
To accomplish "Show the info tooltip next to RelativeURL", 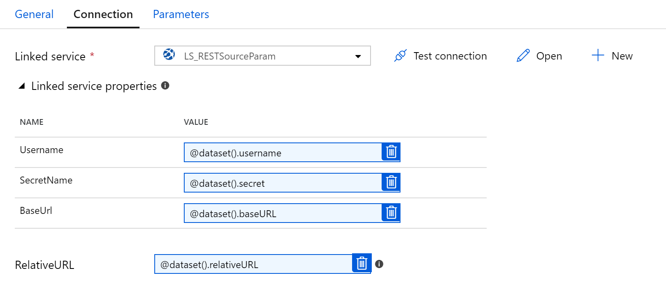I will (x=379, y=264).
